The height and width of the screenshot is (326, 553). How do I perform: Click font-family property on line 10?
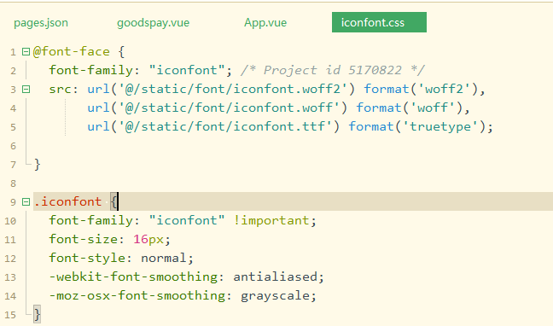coord(90,220)
